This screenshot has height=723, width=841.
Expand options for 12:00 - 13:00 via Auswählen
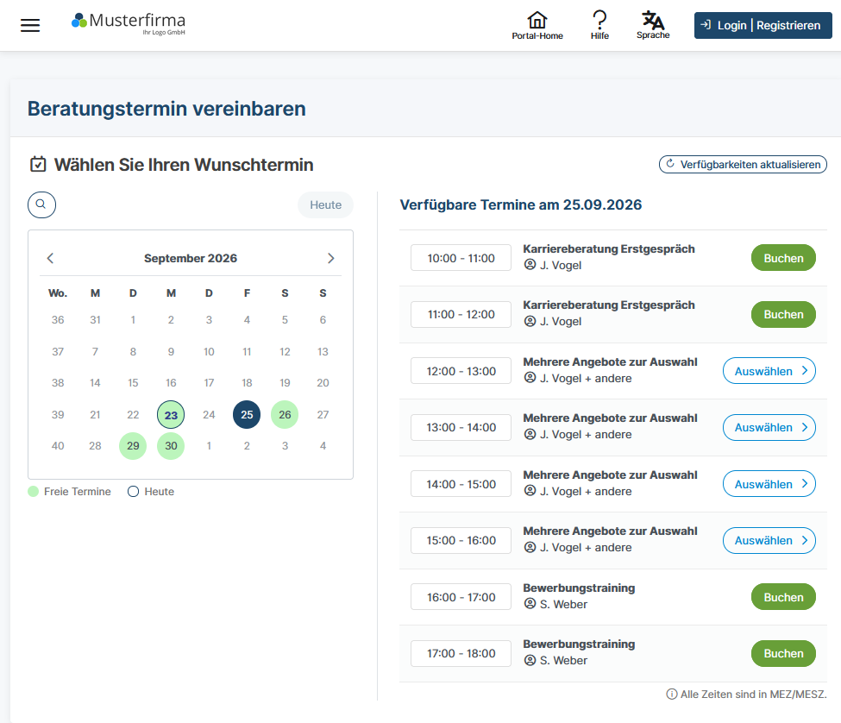[x=769, y=371]
